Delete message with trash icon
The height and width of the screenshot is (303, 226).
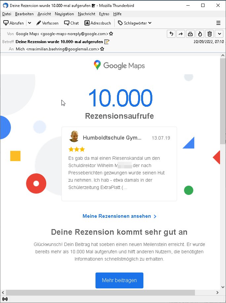pos(209,34)
